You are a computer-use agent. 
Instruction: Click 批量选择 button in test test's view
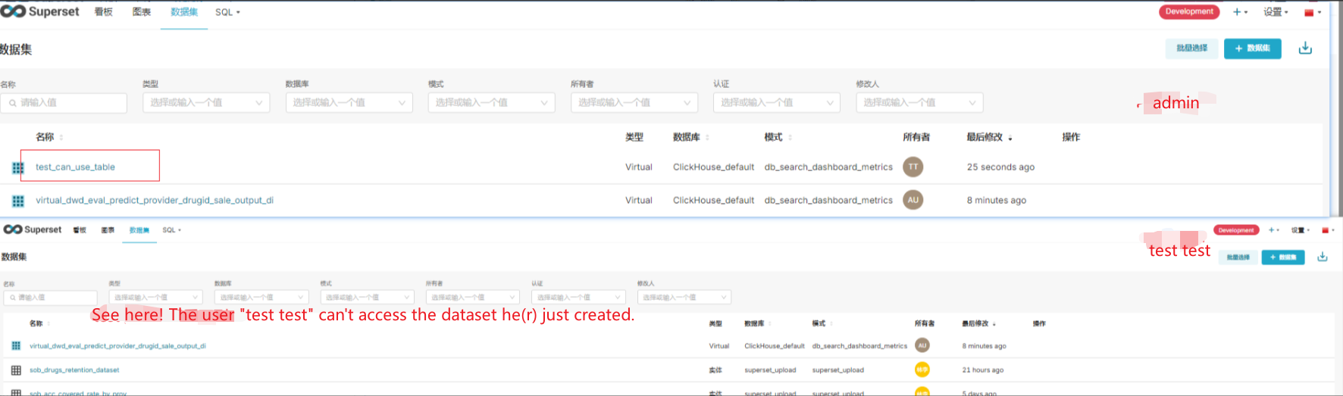tap(1238, 257)
